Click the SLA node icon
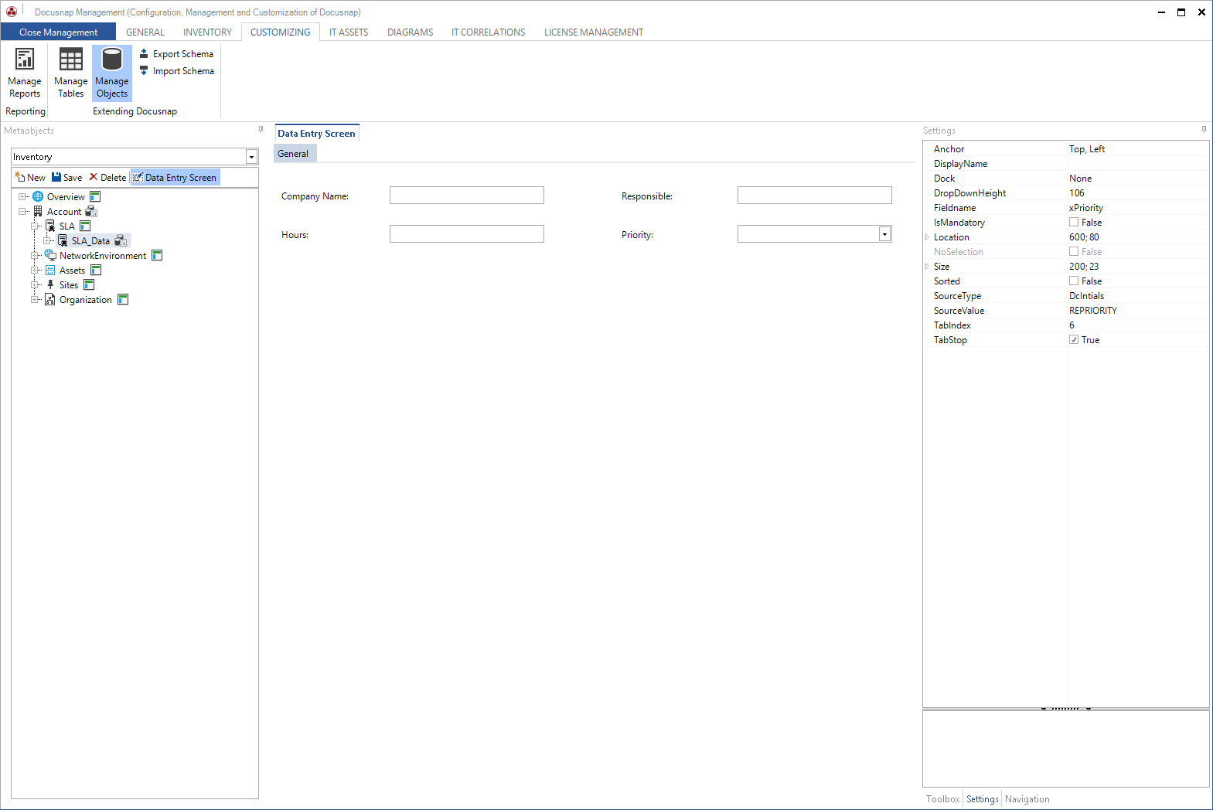 [50, 226]
